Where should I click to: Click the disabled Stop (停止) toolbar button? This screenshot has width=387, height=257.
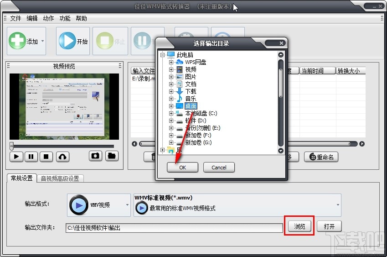click(x=110, y=41)
